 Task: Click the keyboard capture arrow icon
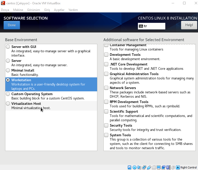(x=178, y=167)
